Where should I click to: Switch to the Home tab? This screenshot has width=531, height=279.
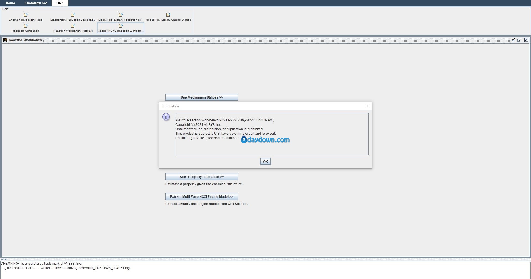click(11, 3)
